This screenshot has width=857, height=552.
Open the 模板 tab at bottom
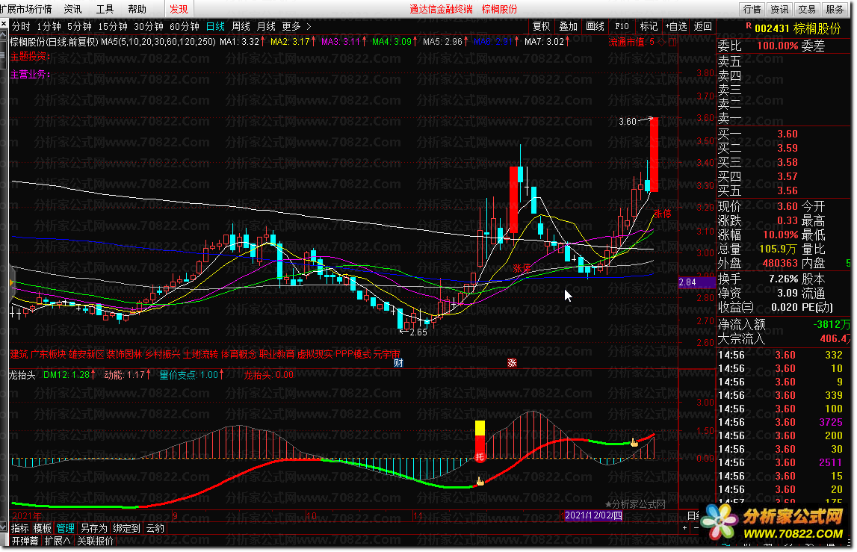(43, 529)
